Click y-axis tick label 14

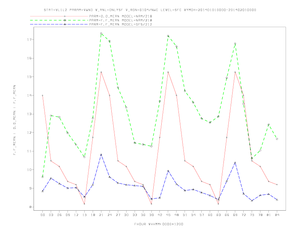point(29,95)
